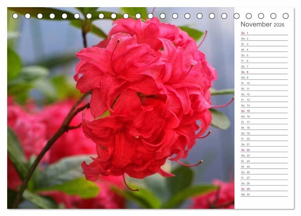Select Sunday 1 row in calendar
The image size is (301, 216).
(264, 33)
